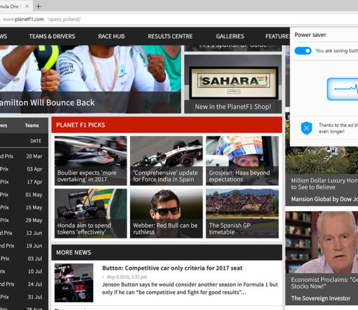
Task: Select the 19 Jun race row
Action: [x=24, y=246]
